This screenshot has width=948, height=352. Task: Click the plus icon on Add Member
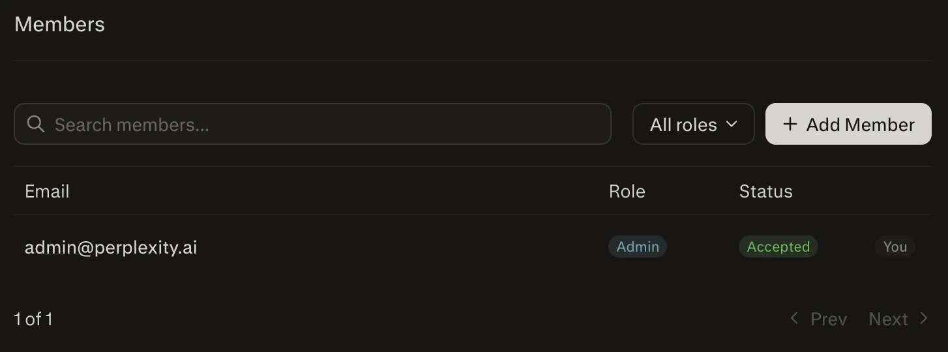790,124
